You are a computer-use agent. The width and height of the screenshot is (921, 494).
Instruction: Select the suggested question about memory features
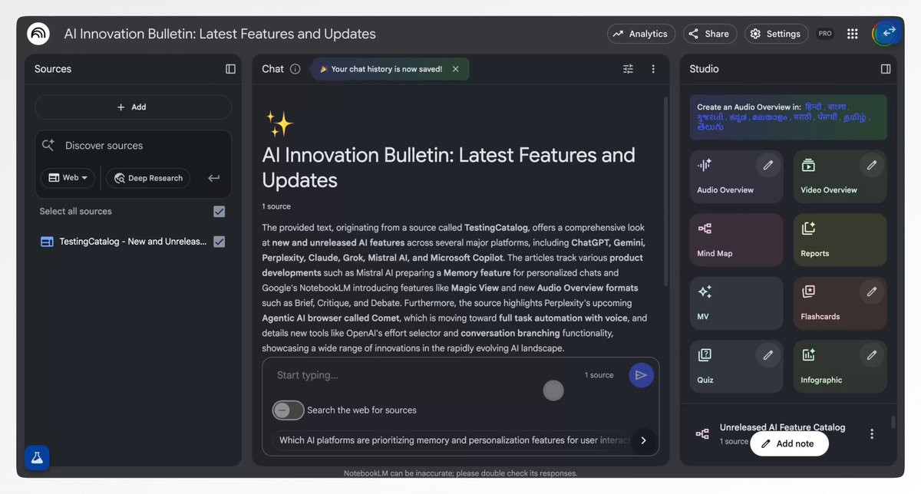454,440
